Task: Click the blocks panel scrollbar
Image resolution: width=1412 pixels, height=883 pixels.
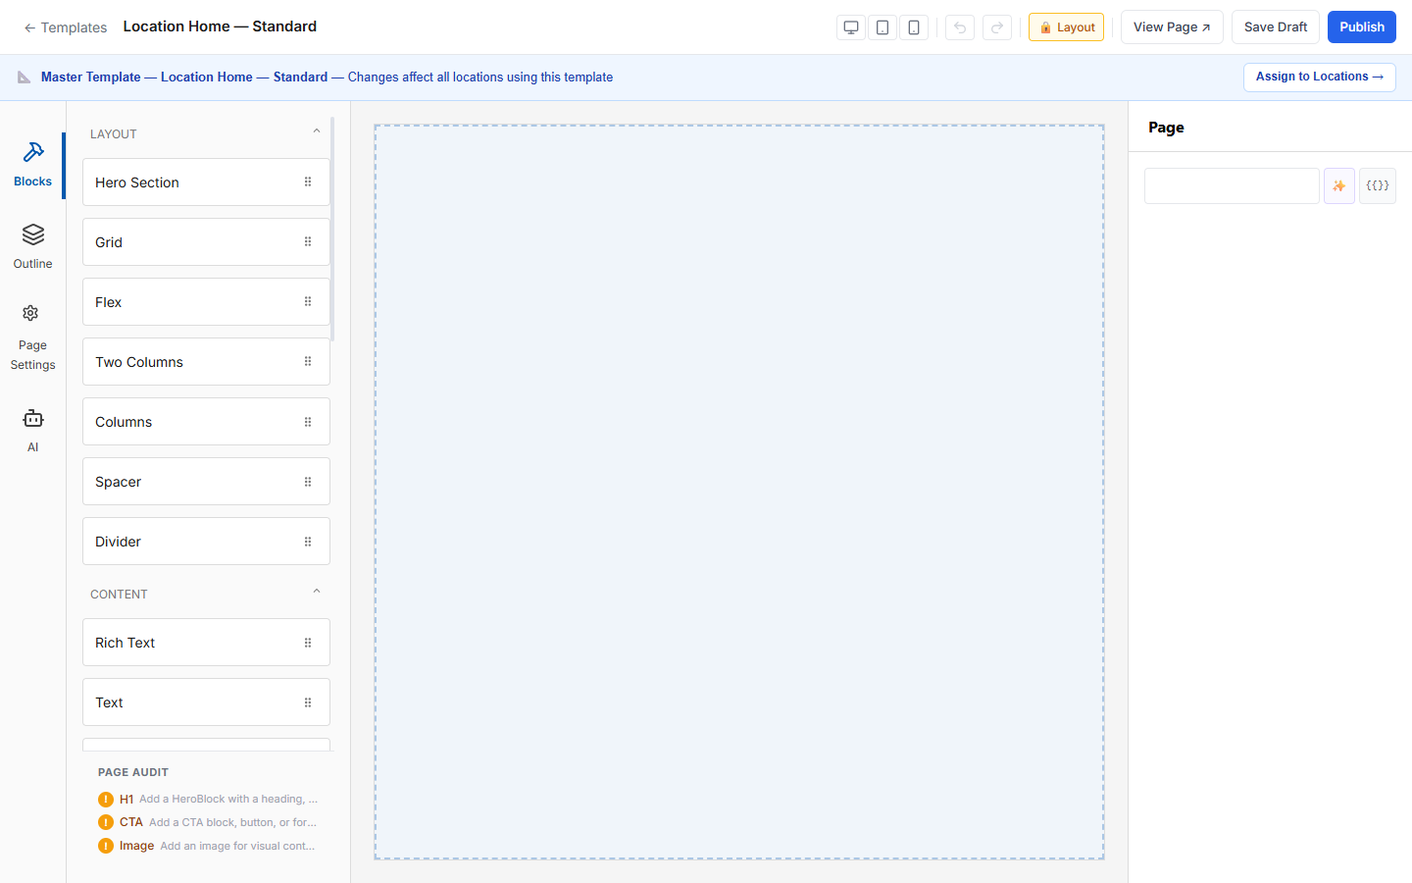Action: [x=332, y=230]
